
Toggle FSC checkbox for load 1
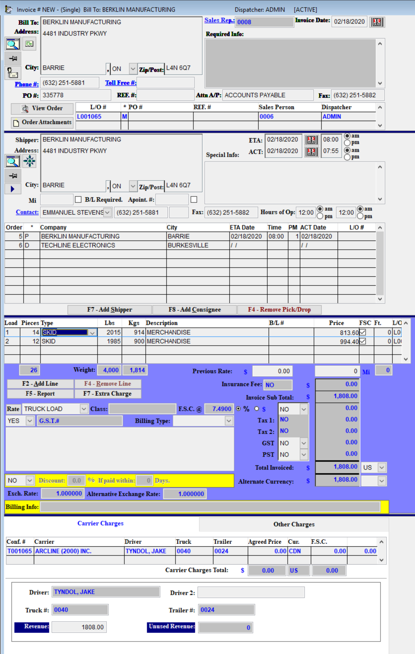coord(363,332)
